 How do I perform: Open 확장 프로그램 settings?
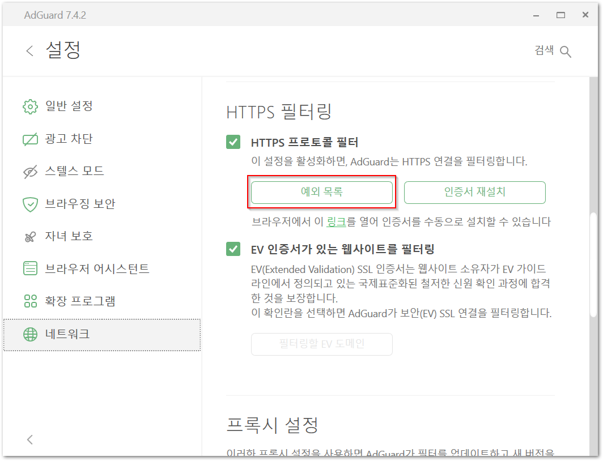pos(102,301)
